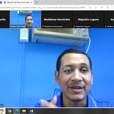The width and height of the screenshot is (114, 114).
Task: Click darlene's muted microphone icon
Action: coord(105,27)
